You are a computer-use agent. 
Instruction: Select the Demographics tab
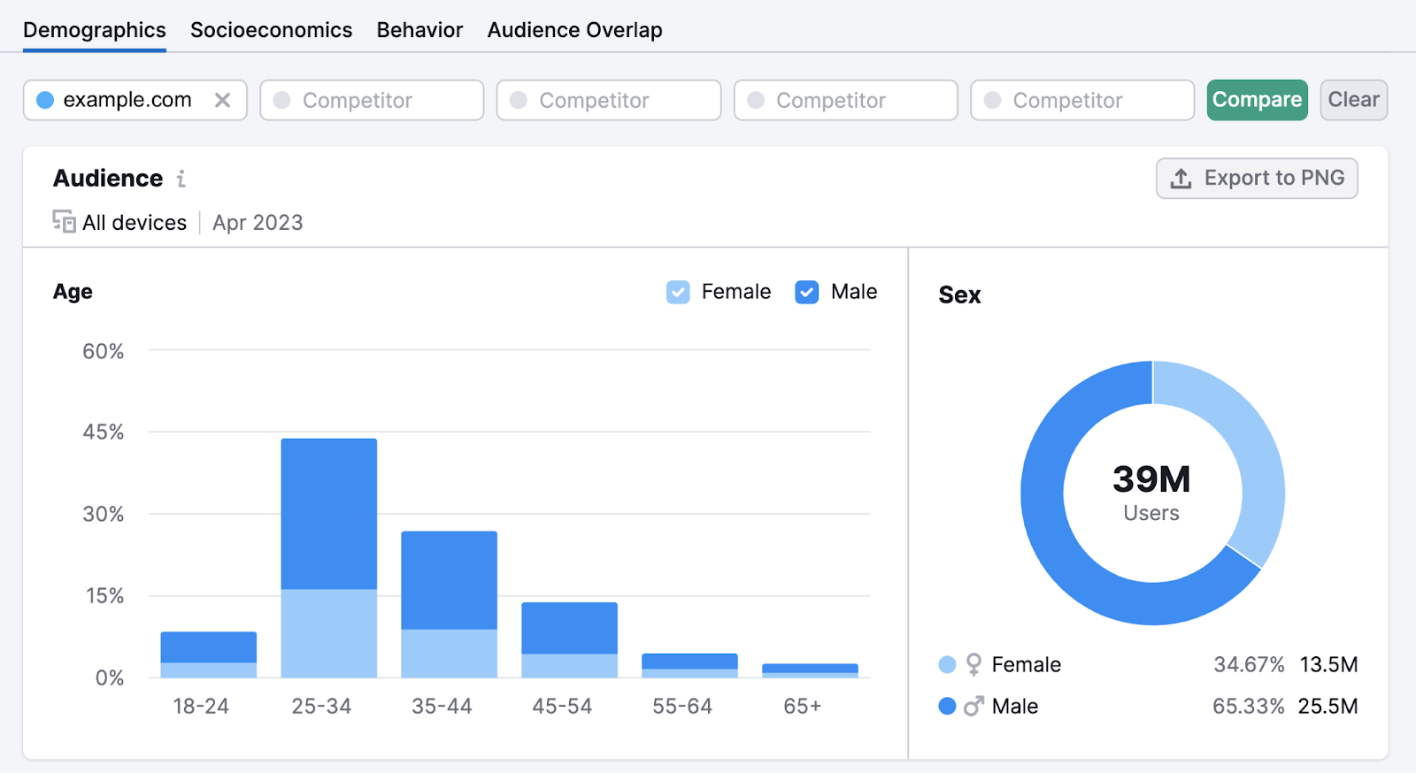click(x=95, y=30)
